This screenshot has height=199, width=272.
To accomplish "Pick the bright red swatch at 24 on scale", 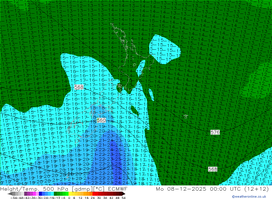I will point(94,194).
